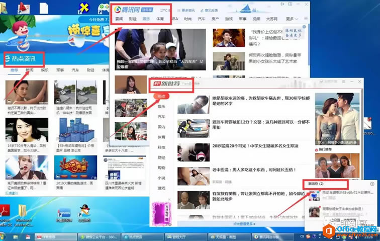Select 购物 in the 新推荐 sidebar
Screen dimensions: 380x241
coord(161,168)
